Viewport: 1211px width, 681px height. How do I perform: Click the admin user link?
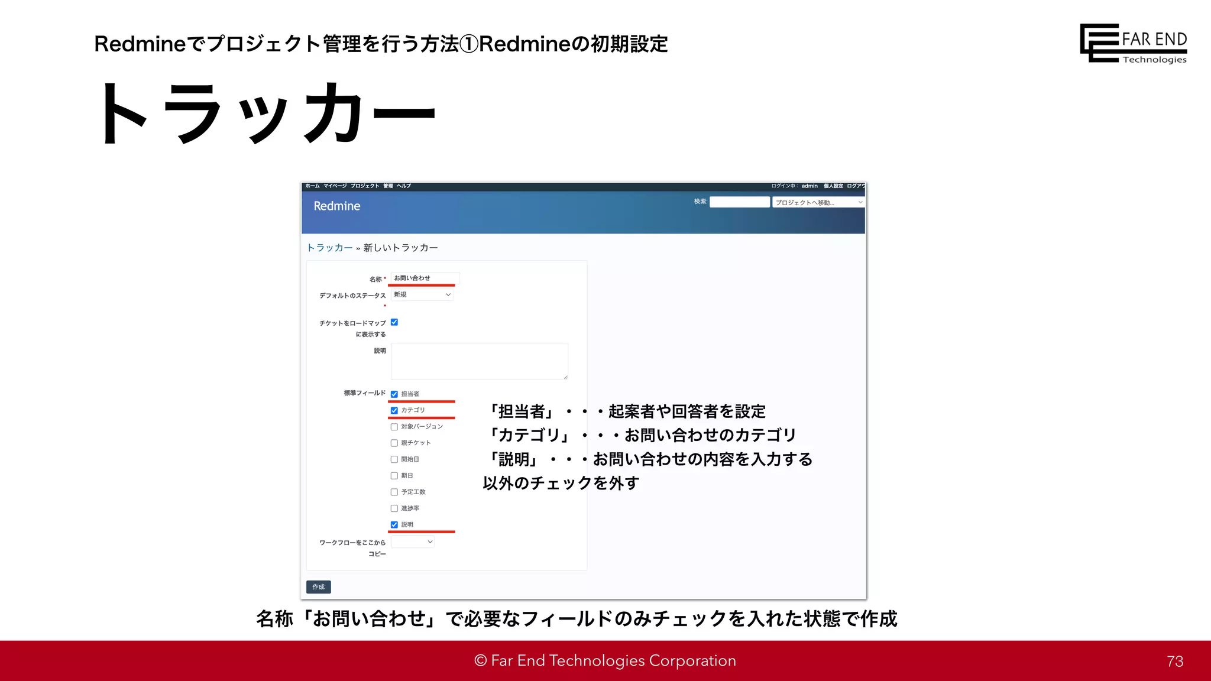pos(810,186)
